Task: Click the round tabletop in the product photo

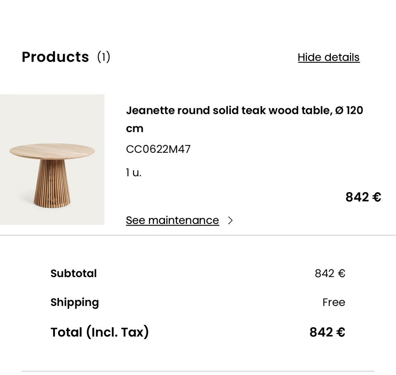Action: pos(52,151)
